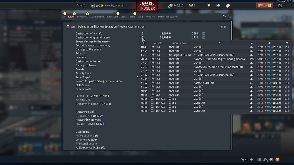Screen dimensions: 294x165
Task: Click the Skill Bonus row
Action: tap(82, 85)
